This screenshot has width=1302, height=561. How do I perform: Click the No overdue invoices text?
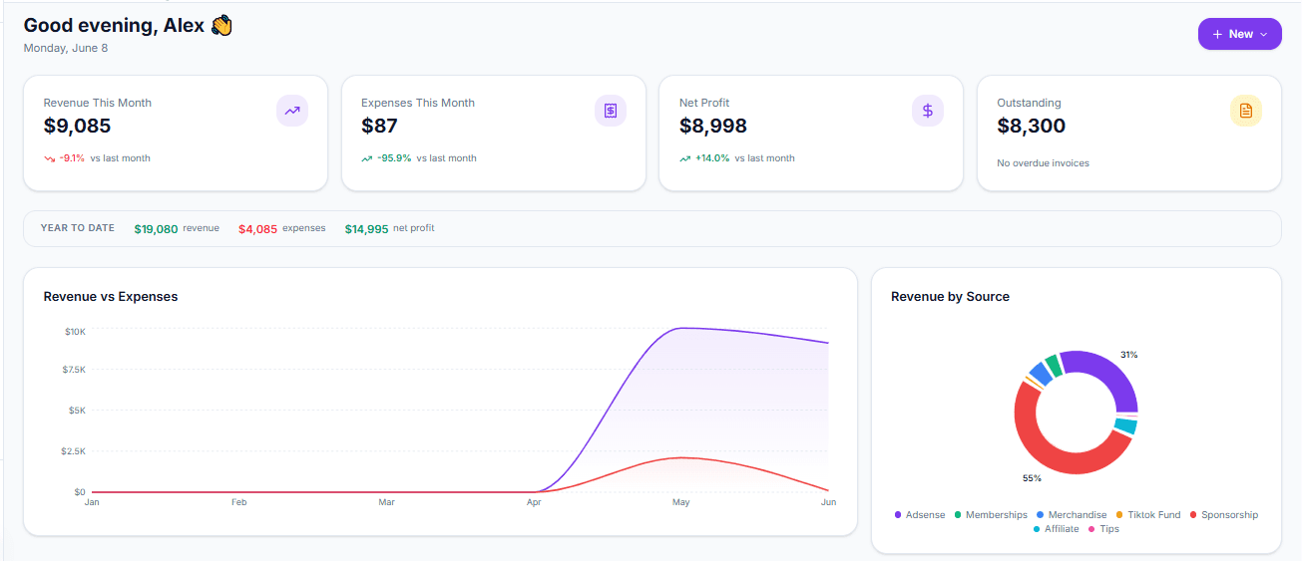point(1043,163)
